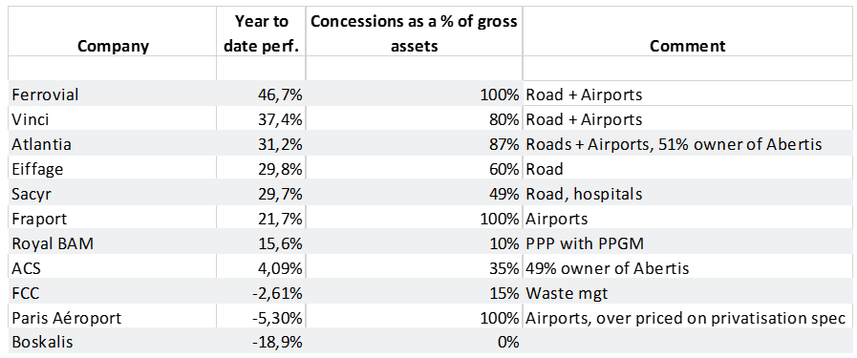
Task: Select the Royal BAM cell
Action: tap(113, 243)
